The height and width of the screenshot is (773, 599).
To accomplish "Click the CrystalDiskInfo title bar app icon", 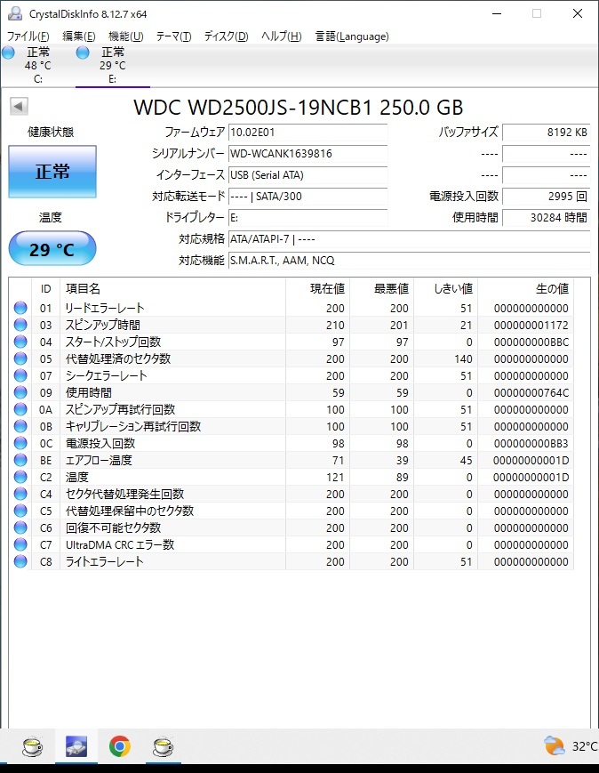I will click(x=15, y=13).
